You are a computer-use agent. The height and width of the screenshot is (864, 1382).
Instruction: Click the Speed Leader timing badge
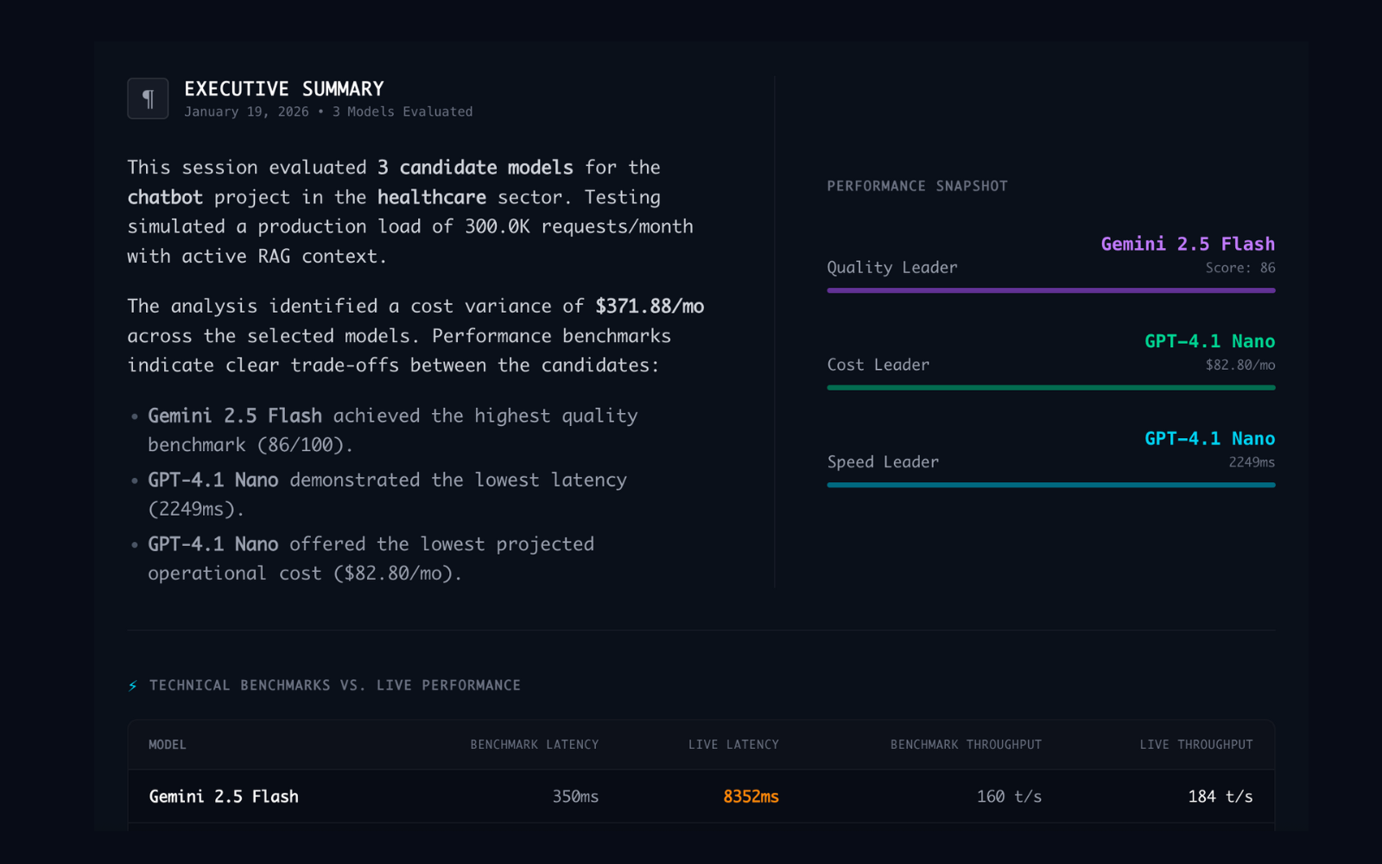(1251, 462)
